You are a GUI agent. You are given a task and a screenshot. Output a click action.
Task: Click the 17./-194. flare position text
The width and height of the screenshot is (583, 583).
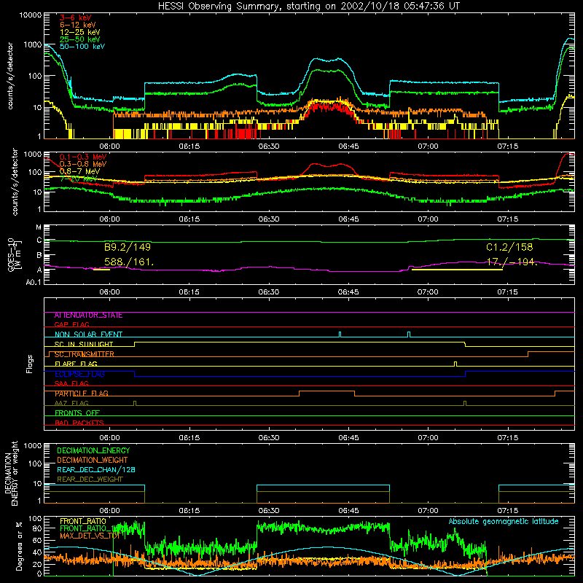point(512,262)
